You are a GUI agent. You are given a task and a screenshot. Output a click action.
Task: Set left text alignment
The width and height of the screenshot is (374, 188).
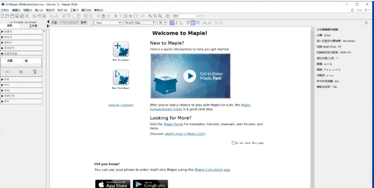coord(188,23)
